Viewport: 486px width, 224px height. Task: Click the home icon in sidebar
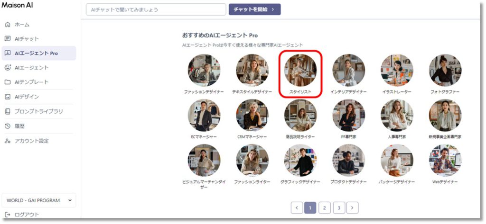[8, 24]
